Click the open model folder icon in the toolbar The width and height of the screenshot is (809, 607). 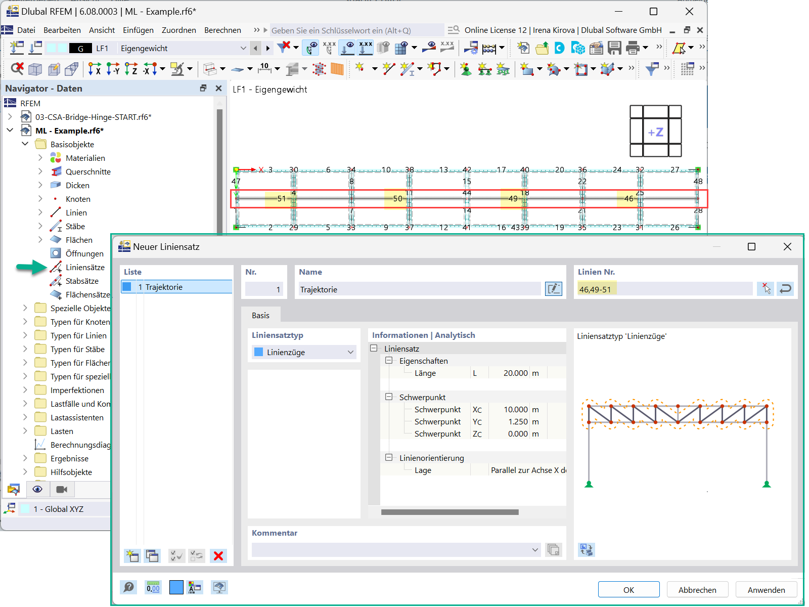(x=542, y=48)
